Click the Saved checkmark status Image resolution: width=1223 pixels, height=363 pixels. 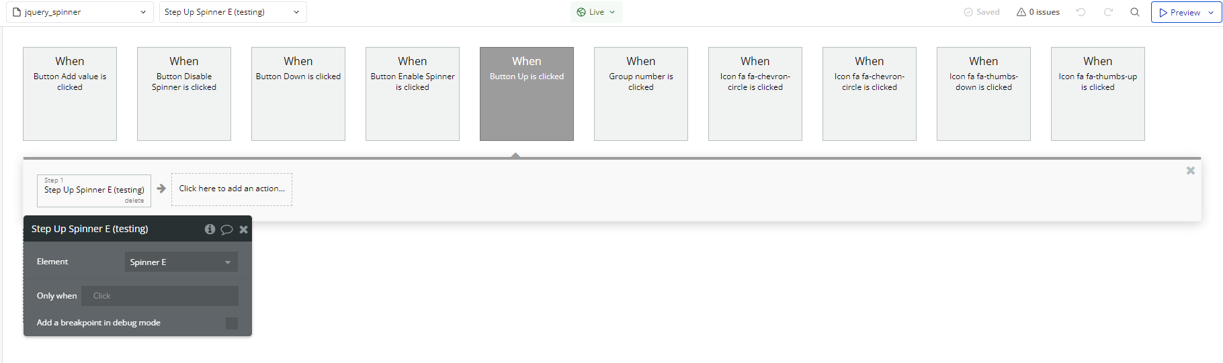[982, 12]
